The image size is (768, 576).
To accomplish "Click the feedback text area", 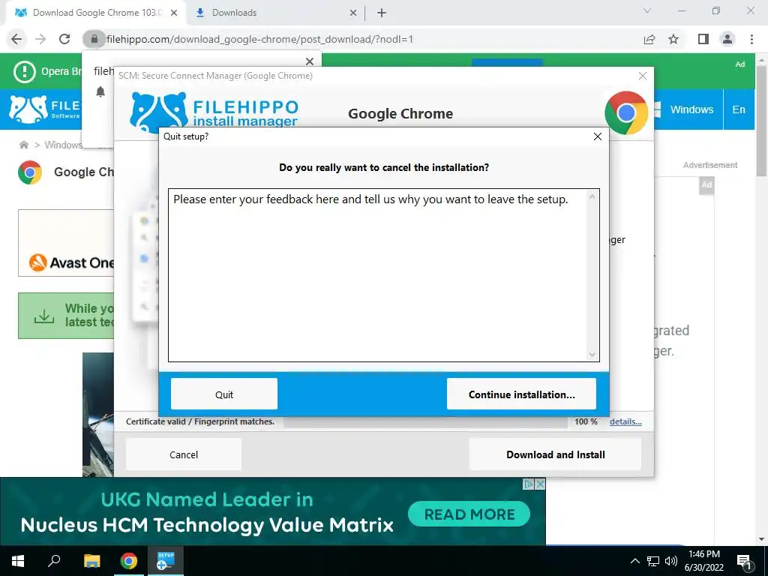I will (383, 275).
